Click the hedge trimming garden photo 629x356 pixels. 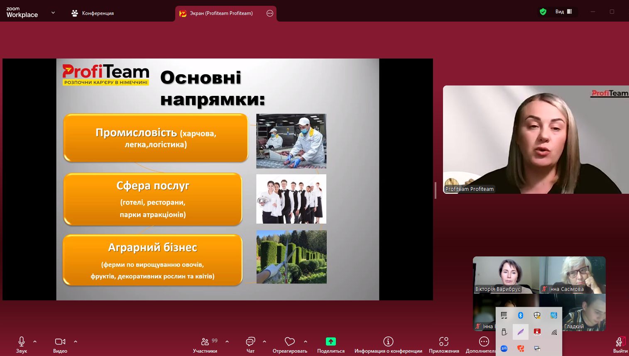tap(291, 257)
